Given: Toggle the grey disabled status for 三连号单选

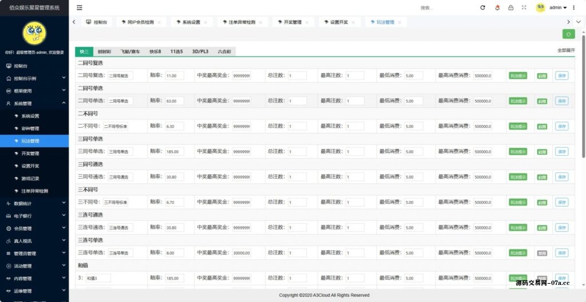Looking at the screenshot, I should (542, 253).
